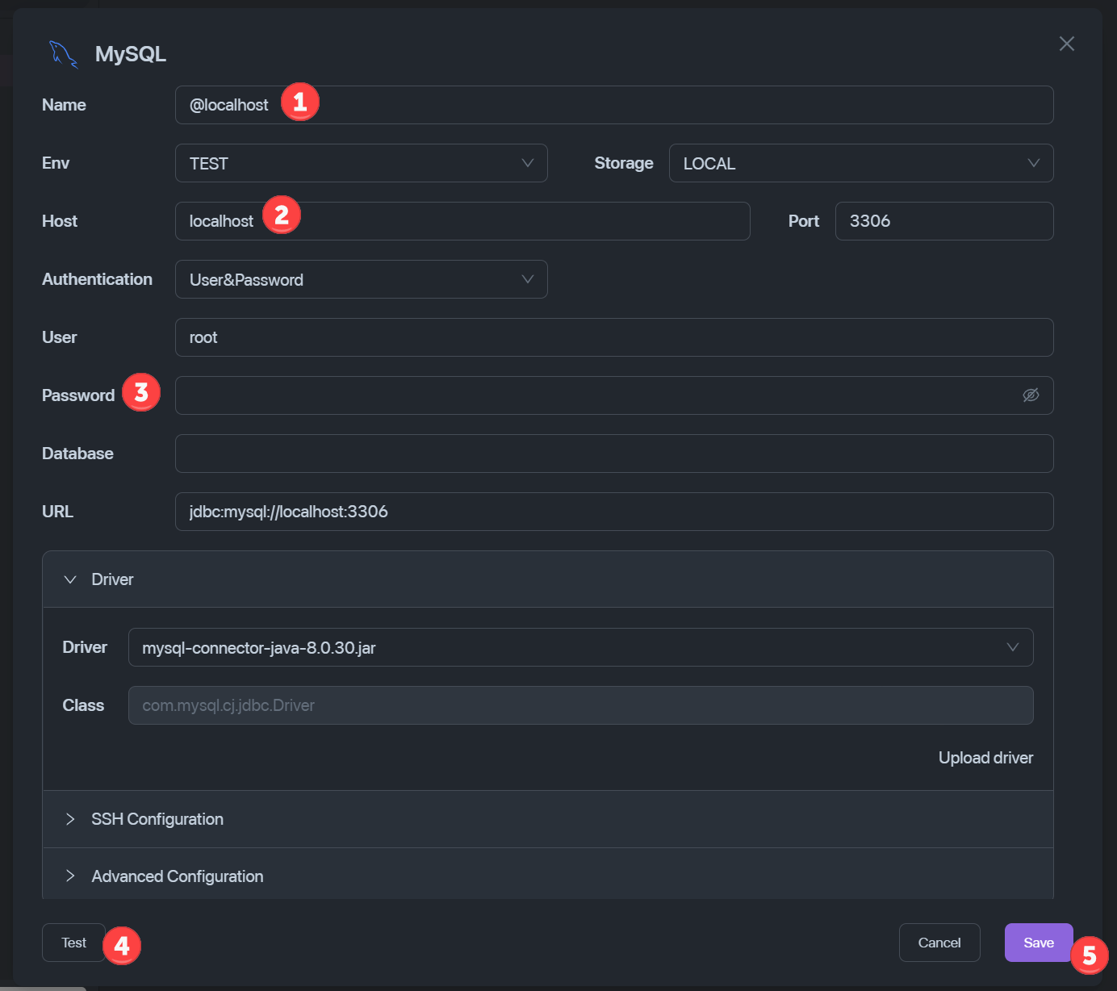Click the Storage label

(624, 163)
